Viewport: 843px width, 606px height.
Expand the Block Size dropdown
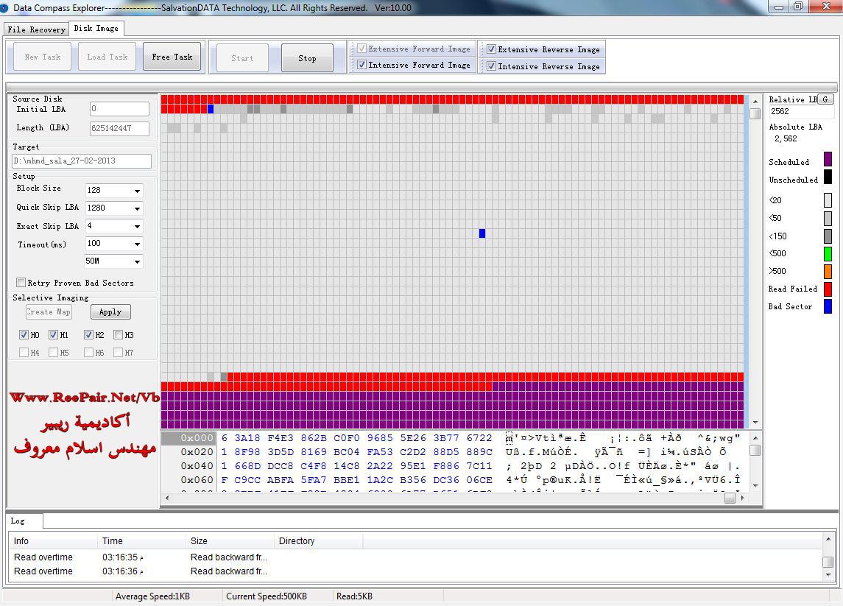pos(137,191)
